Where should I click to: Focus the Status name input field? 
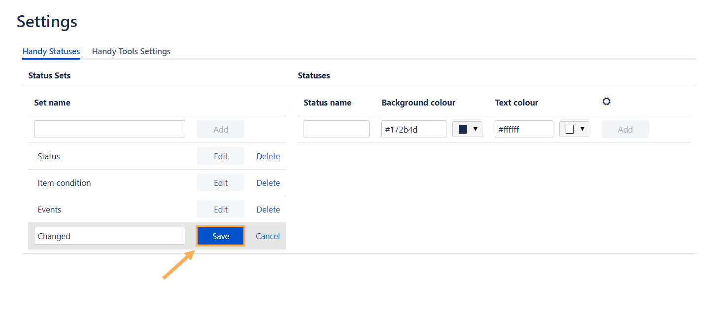(x=336, y=129)
